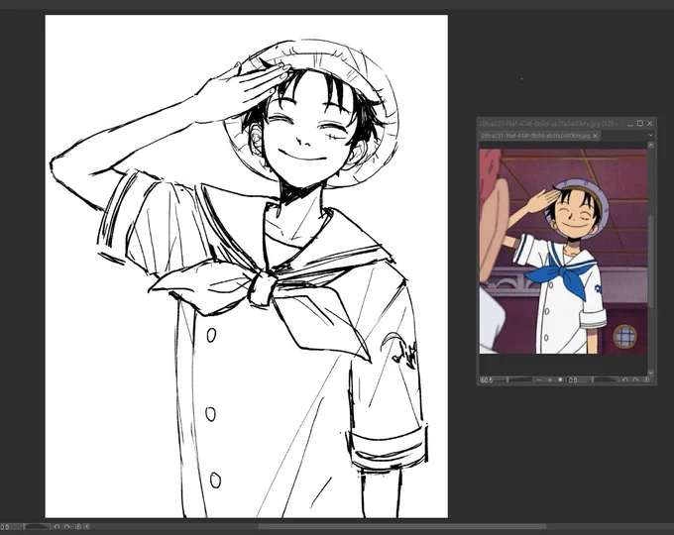Viewport: 674px width, 535px height.
Task: Rotate reference image left
Action: click(625, 379)
